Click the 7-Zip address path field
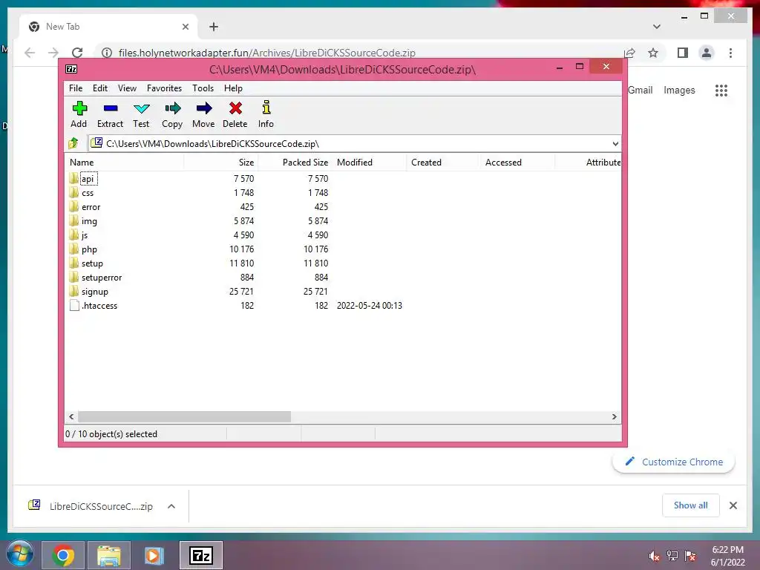Screen dimensions: 760x570 (355, 143)
